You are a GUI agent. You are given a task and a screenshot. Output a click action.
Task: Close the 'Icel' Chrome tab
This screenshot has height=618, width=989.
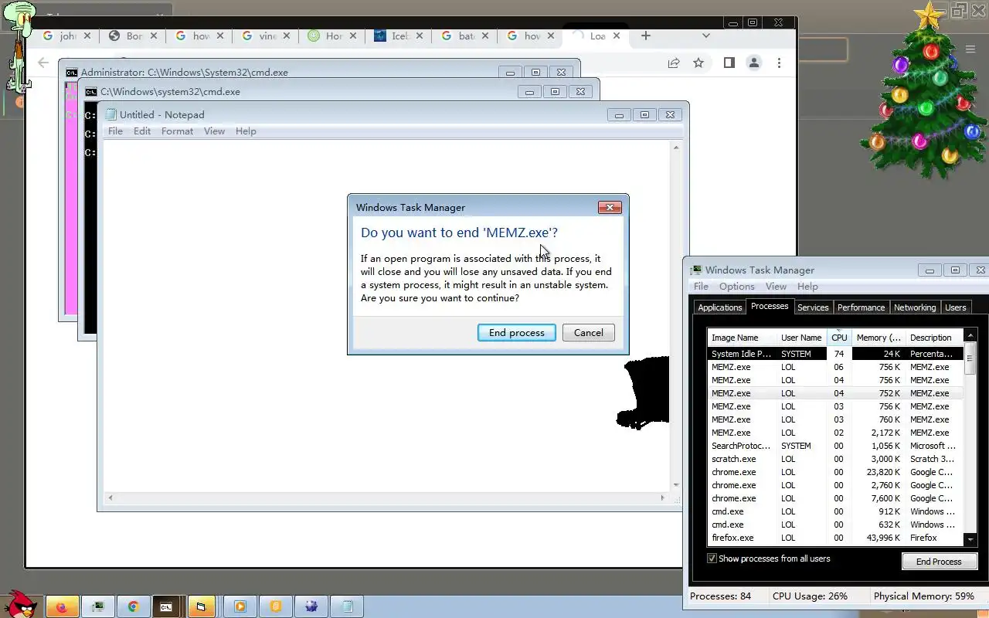(x=420, y=36)
